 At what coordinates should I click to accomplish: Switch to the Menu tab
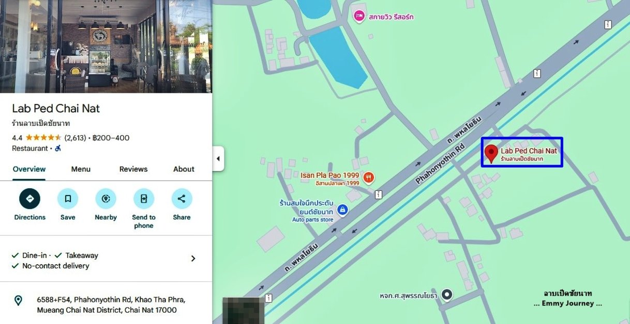click(81, 169)
